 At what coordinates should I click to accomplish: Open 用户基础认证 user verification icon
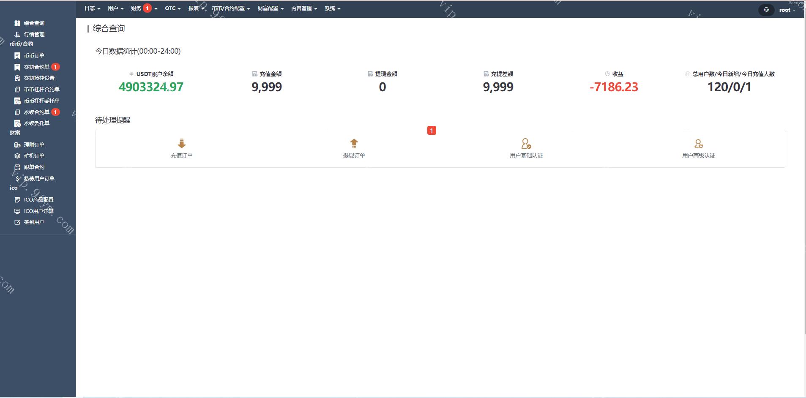coord(526,144)
